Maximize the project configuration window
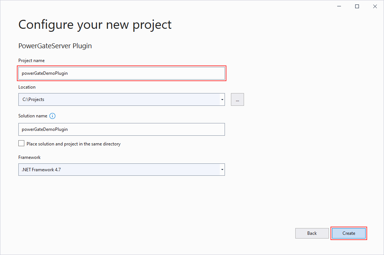 click(357, 6)
